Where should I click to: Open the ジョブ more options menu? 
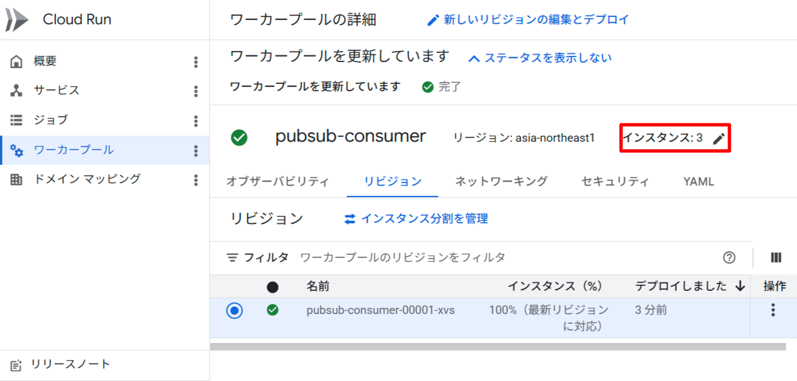tap(195, 121)
